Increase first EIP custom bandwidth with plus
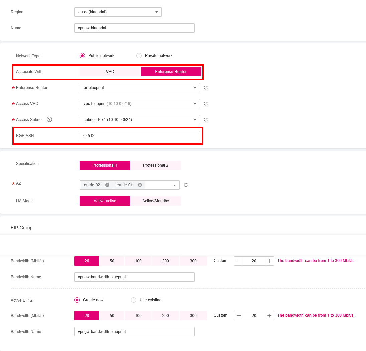 click(x=269, y=261)
